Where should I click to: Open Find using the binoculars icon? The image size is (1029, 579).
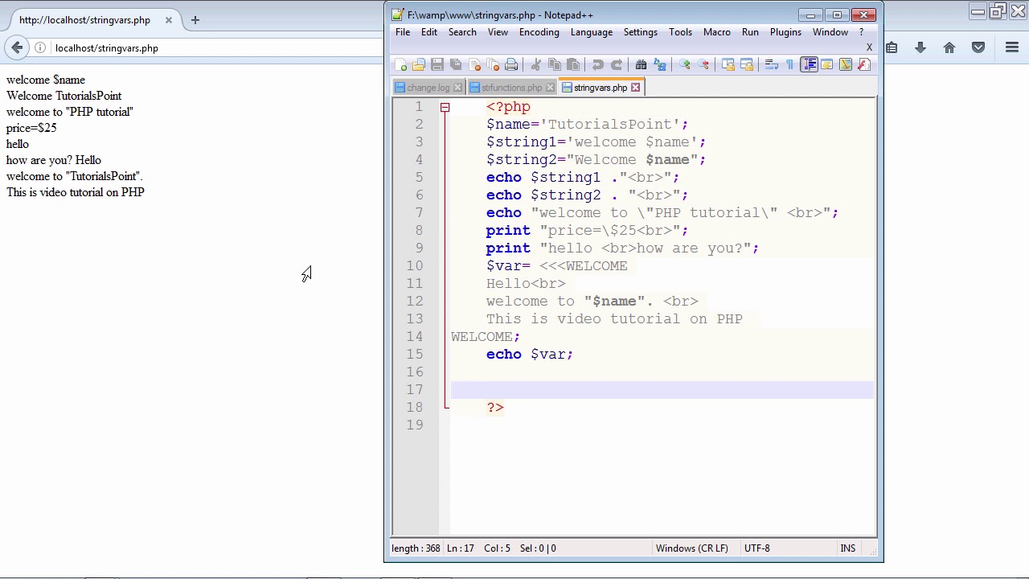pyautogui.click(x=641, y=65)
